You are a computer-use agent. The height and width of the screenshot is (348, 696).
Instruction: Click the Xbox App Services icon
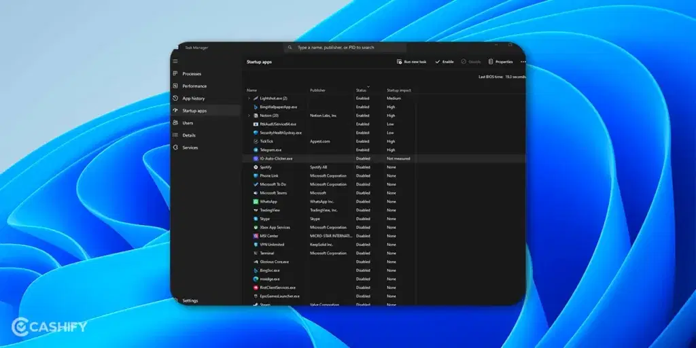256,227
